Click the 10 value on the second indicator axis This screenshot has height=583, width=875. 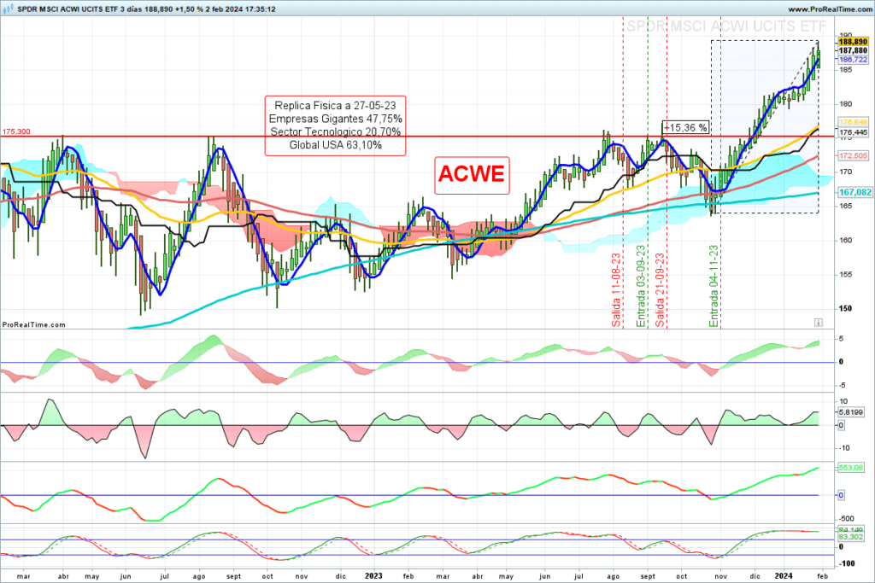click(x=843, y=401)
